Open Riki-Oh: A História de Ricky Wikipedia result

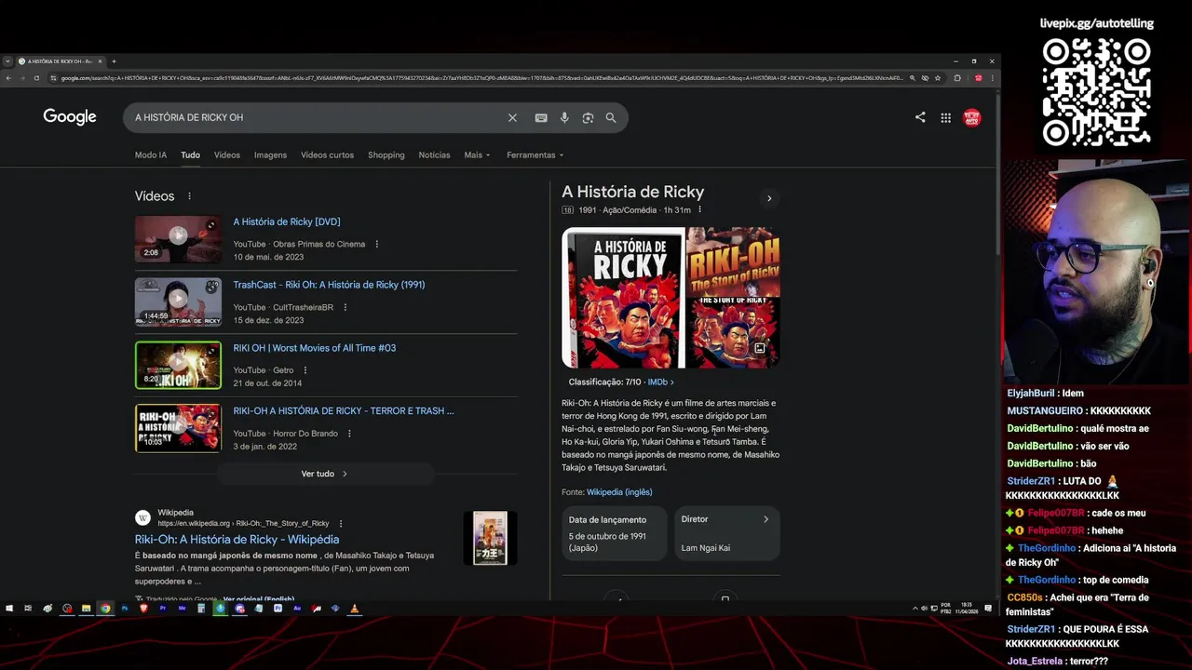click(237, 540)
